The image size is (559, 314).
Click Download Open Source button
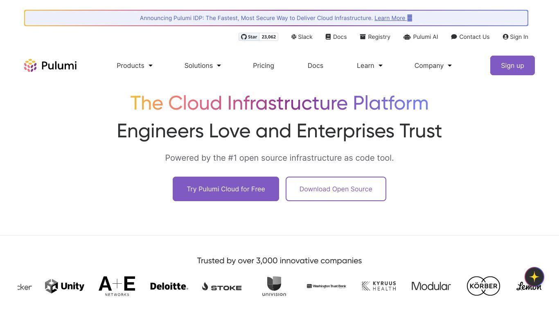tap(336, 189)
